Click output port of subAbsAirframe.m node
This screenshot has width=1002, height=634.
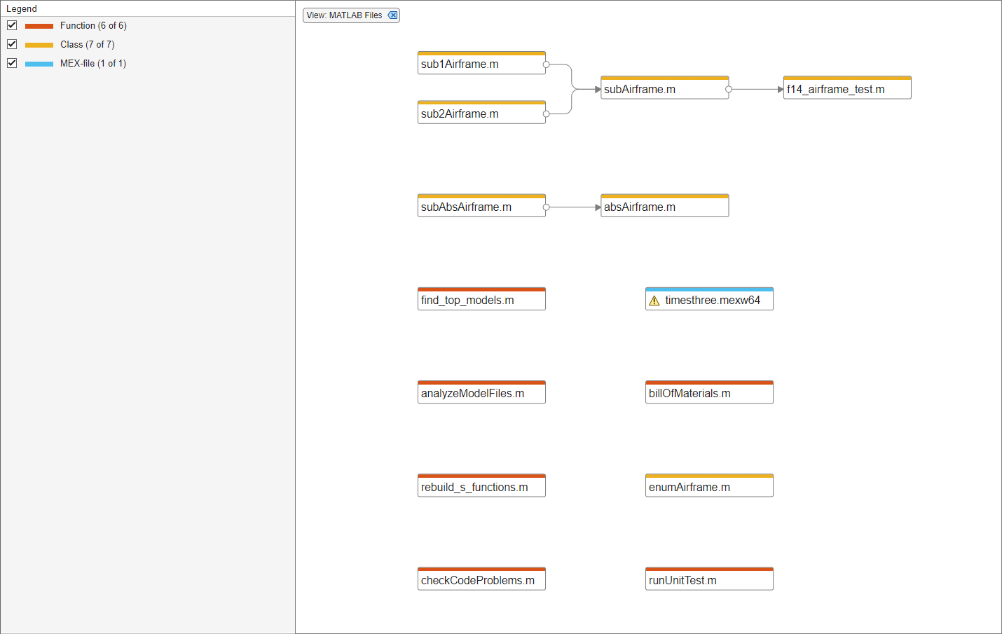coord(546,207)
